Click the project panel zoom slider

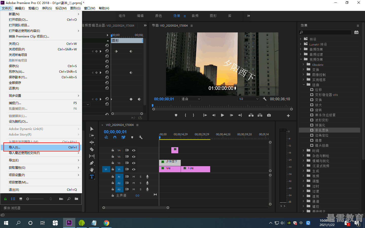(35, 199)
